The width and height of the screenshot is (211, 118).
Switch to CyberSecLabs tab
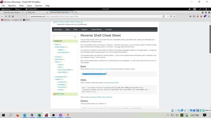12,12
